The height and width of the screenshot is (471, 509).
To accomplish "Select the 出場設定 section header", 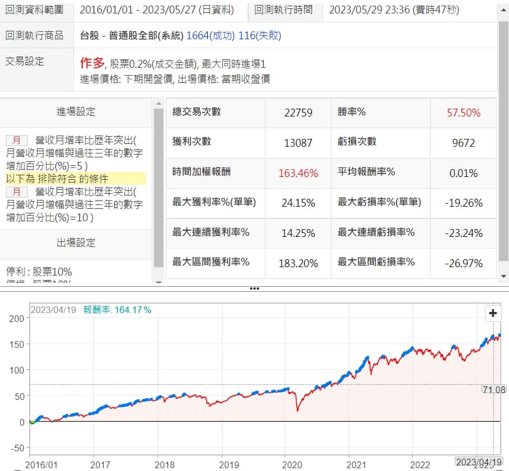I will [x=76, y=243].
